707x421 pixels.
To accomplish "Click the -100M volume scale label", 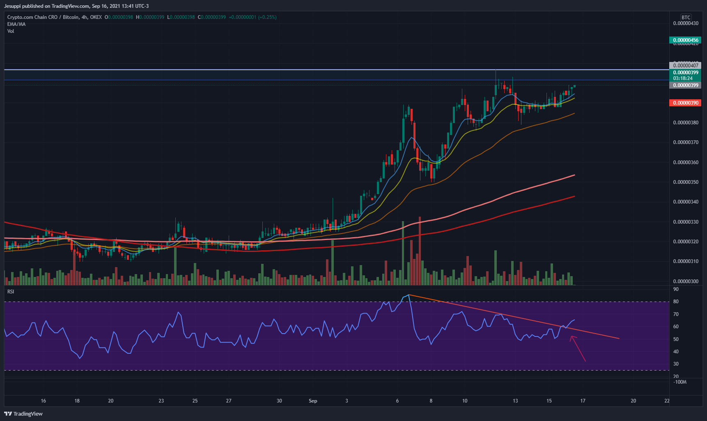I will (680, 382).
